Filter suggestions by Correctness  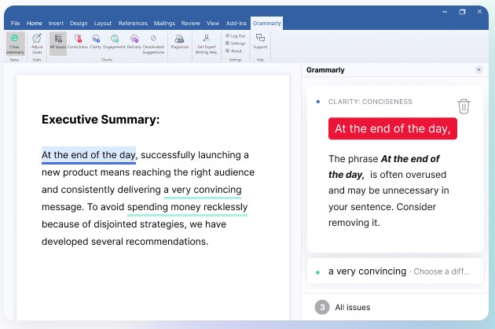pyautogui.click(x=78, y=43)
